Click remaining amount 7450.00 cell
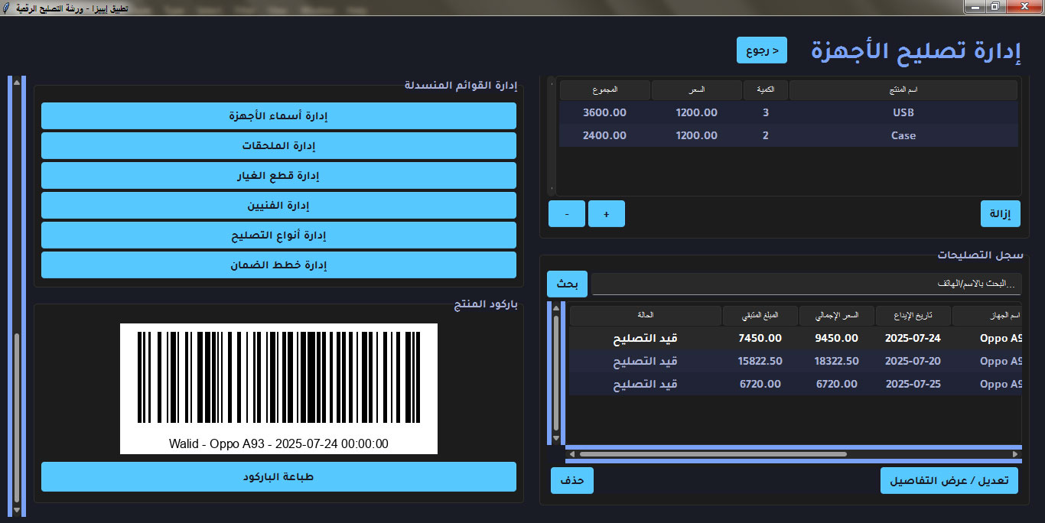This screenshot has width=1045, height=523. pos(760,338)
